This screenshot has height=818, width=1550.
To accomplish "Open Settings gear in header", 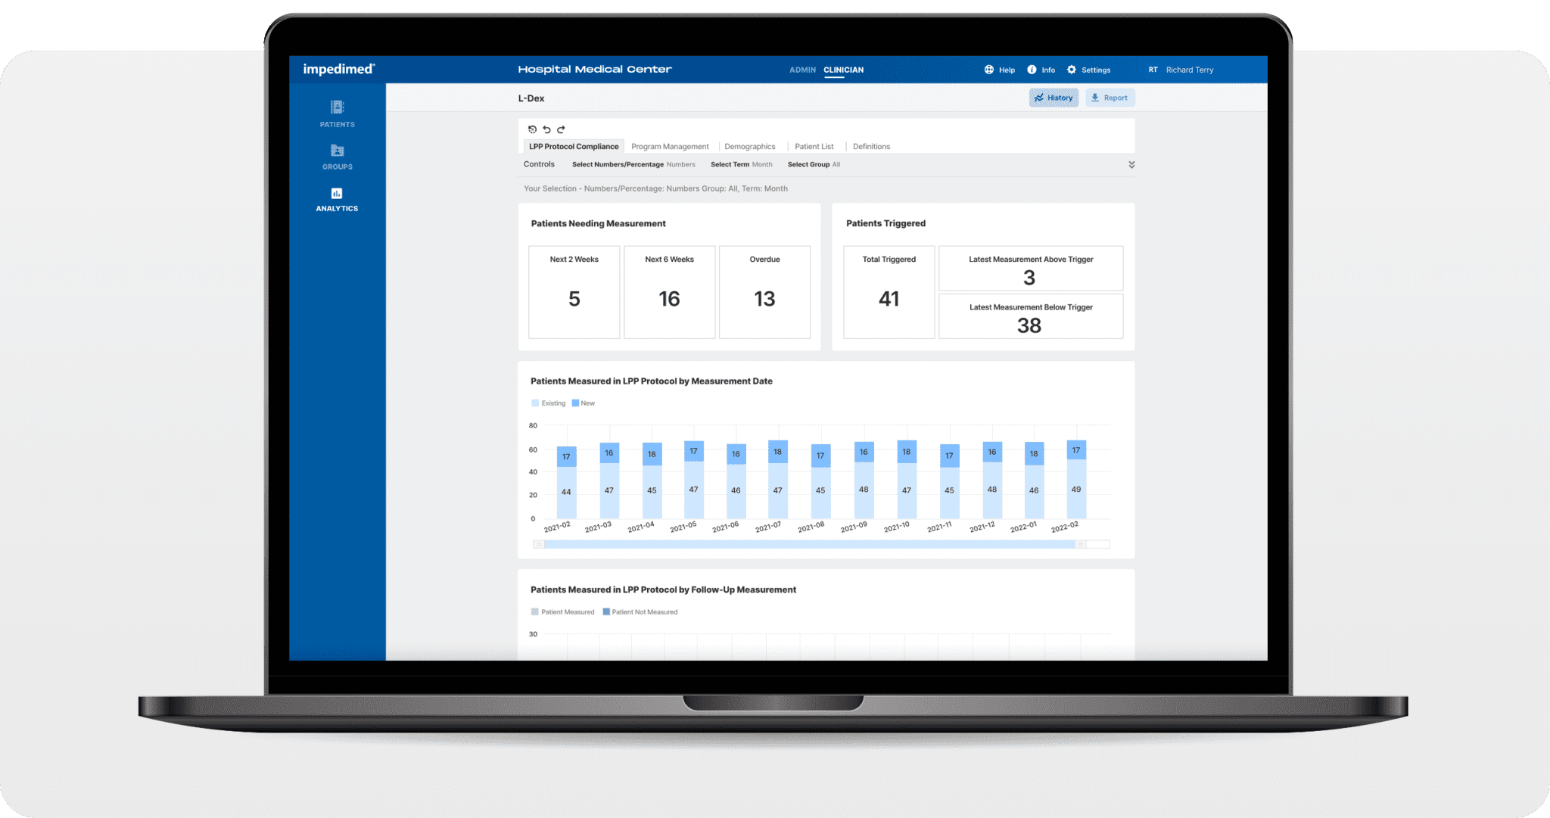I will pos(1072,70).
